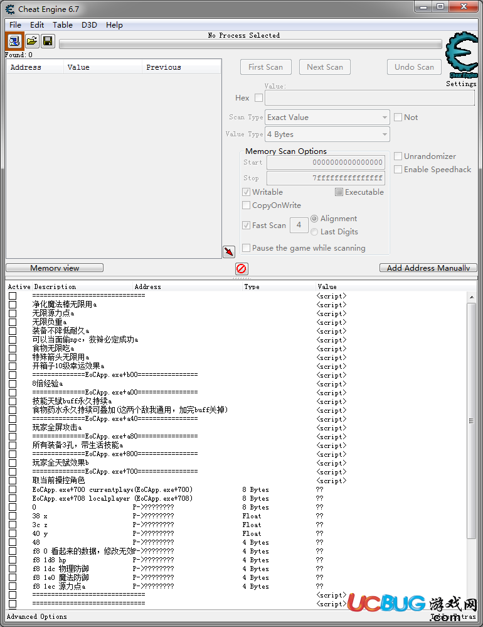Image resolution: width=483 pixels, height=627 pixels.
Task: Click the save table floppy disk icon
Action: (x=48, y=41)
